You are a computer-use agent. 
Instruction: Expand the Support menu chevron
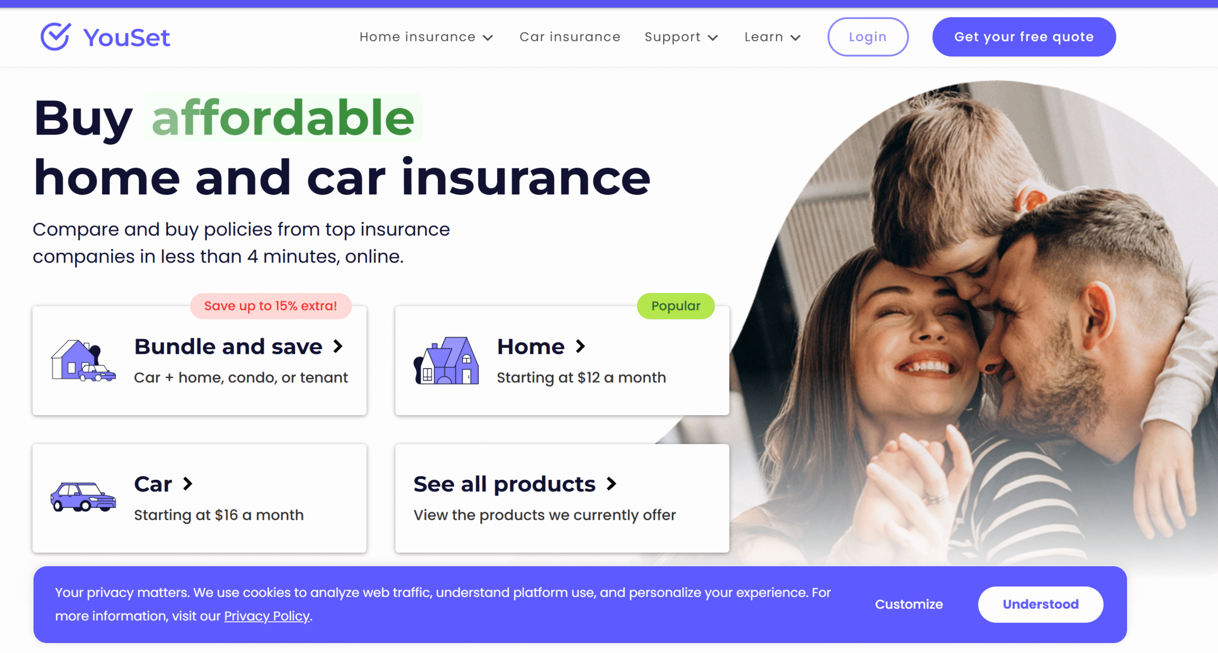pos(713,38)
